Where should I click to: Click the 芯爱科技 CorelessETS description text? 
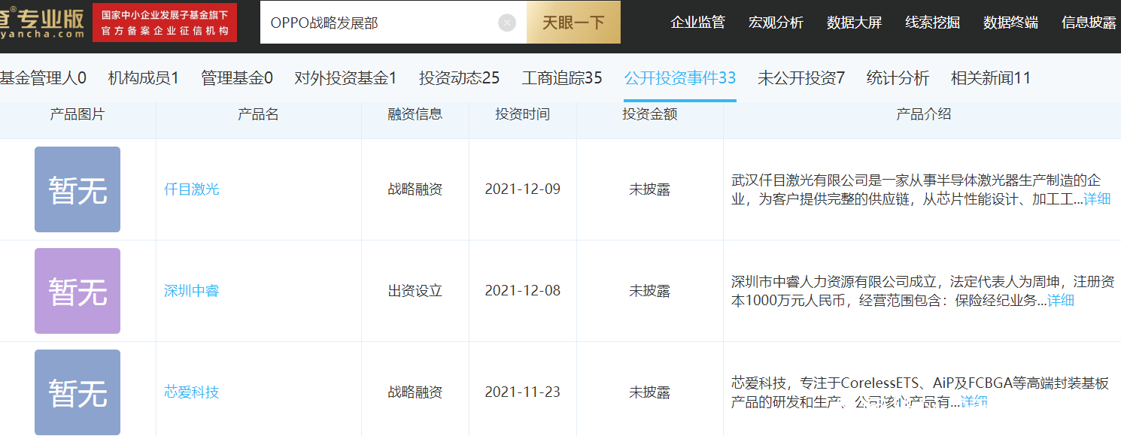pos(920,392)
